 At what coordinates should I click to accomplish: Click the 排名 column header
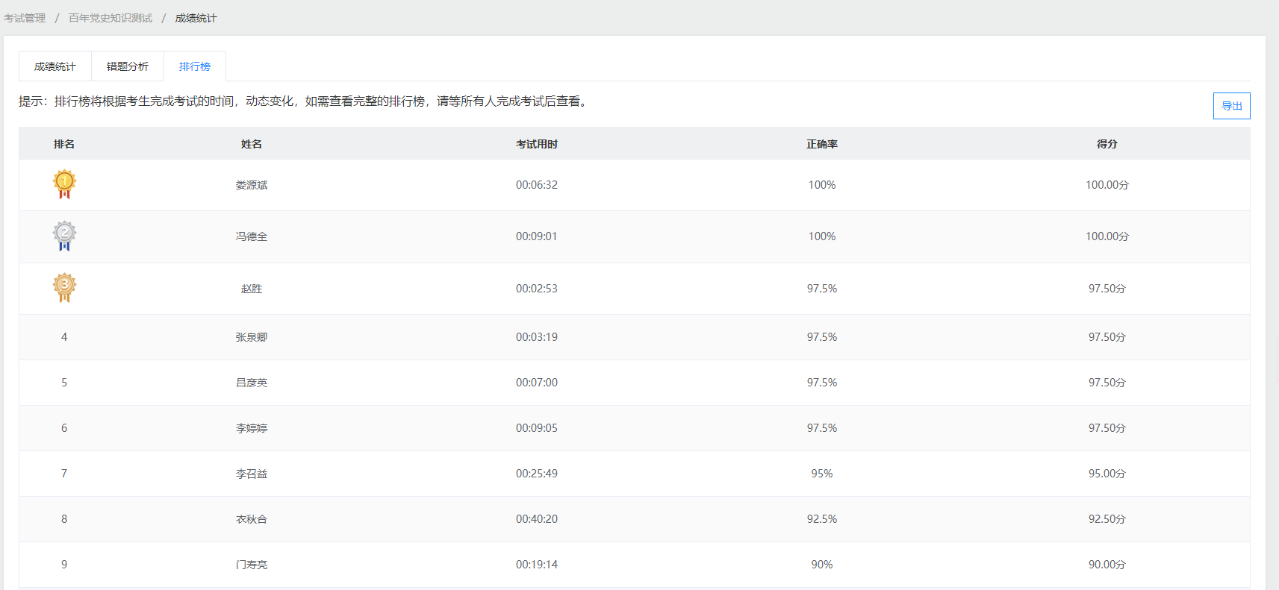tap(64, 144)
